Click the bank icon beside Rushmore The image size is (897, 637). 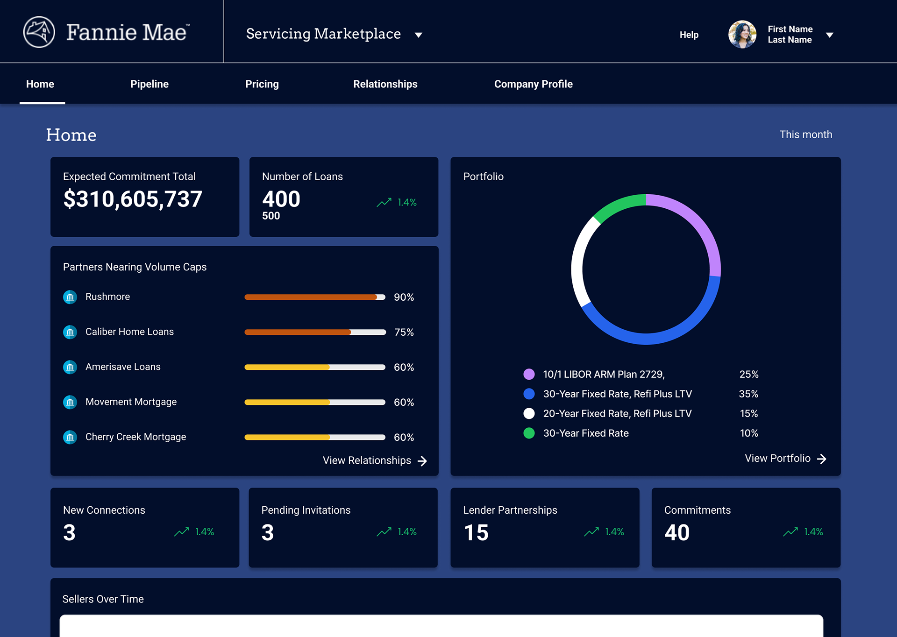pos(70,297)
